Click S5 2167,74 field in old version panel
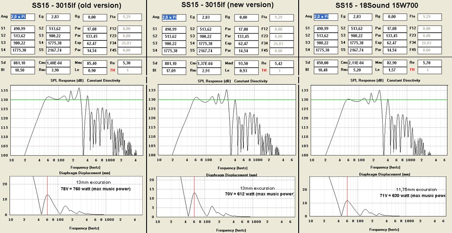This screenshot has width=452, height=233. point(58,51)
